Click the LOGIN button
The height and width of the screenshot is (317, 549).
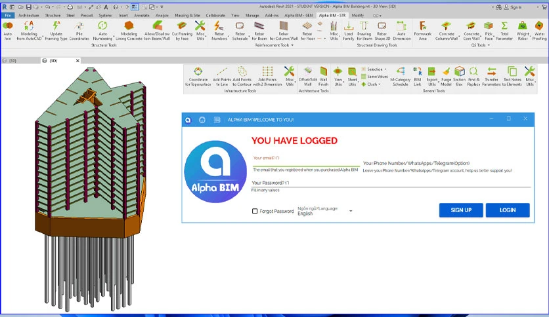tap(508, 210)
